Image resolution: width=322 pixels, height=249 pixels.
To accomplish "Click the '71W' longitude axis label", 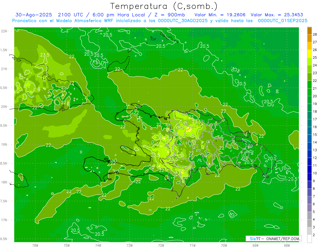I will [192, 245].
